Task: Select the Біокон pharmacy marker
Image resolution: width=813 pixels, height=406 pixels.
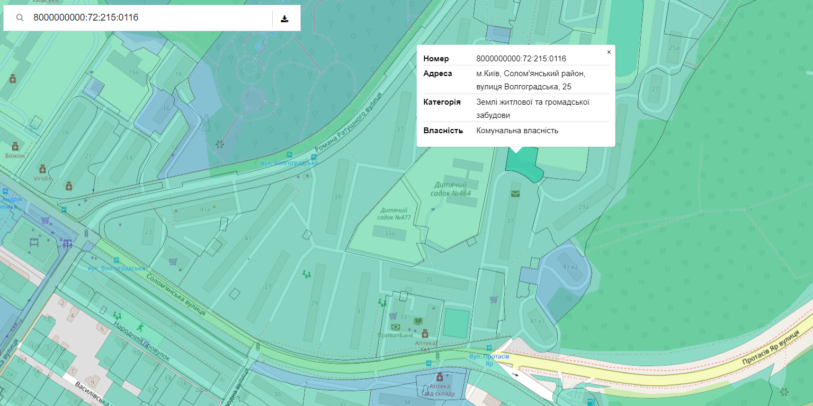Action: [x=15, y=146]
